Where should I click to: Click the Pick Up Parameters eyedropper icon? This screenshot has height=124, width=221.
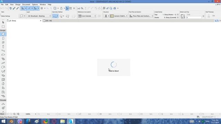coord(14,8)
